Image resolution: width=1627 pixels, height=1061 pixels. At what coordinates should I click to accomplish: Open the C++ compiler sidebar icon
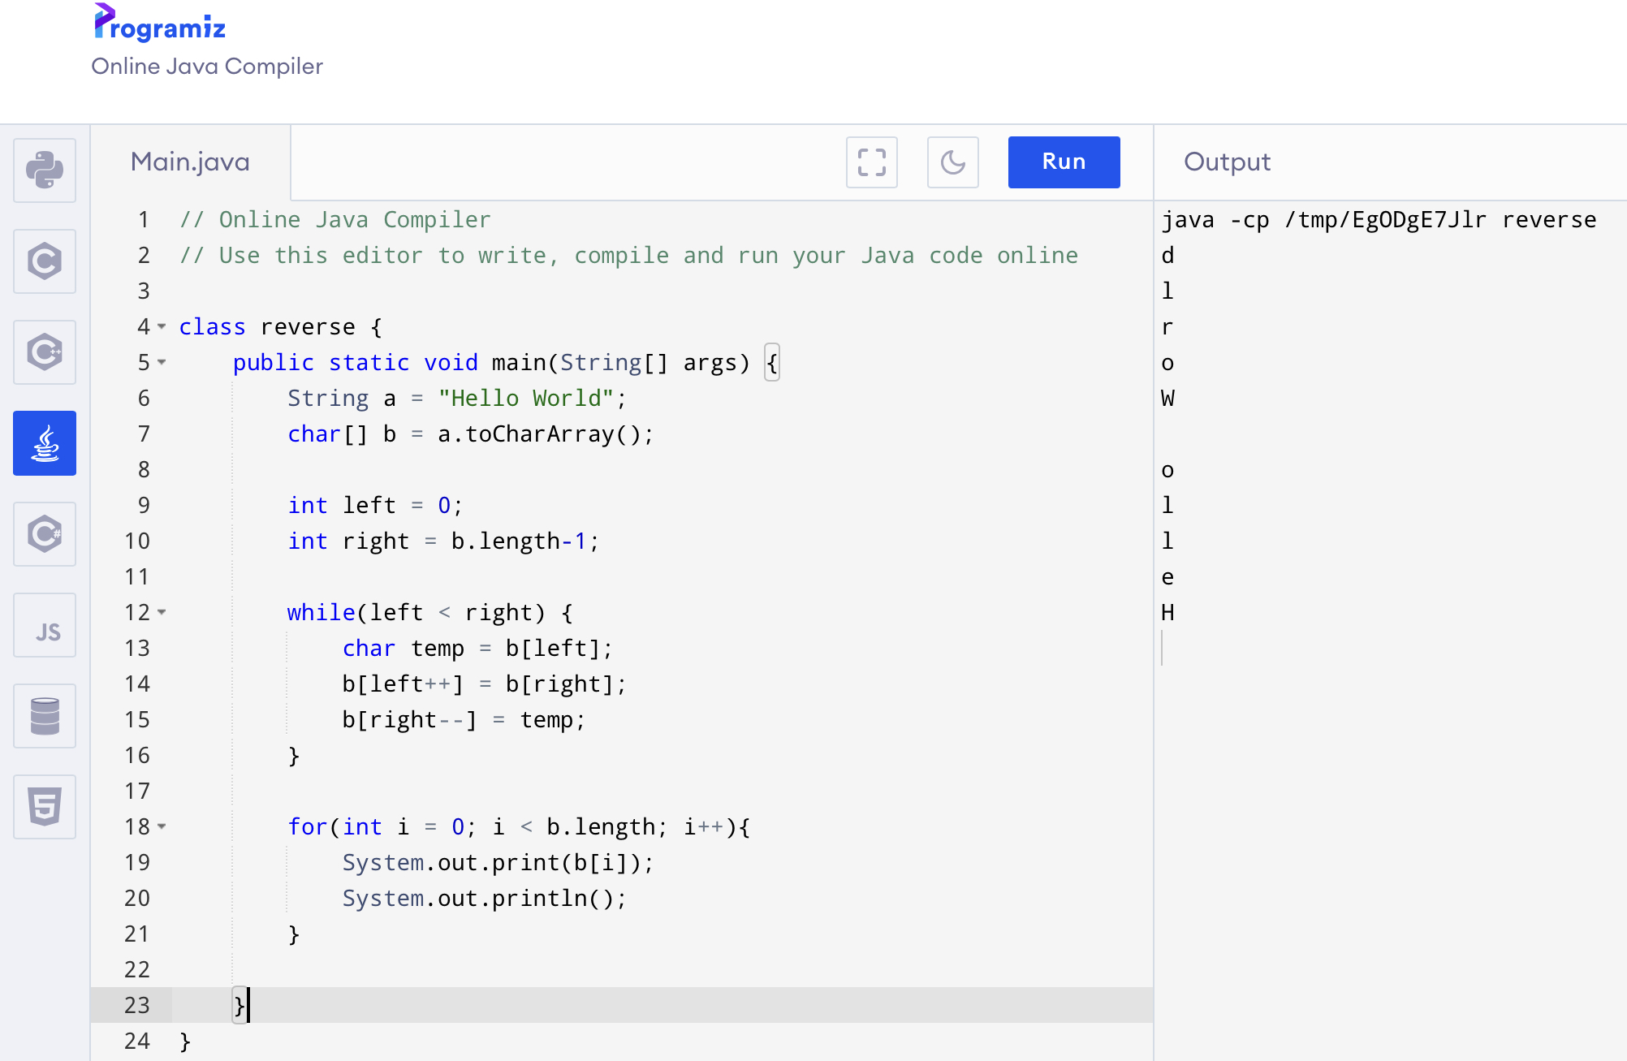point(45,352)
